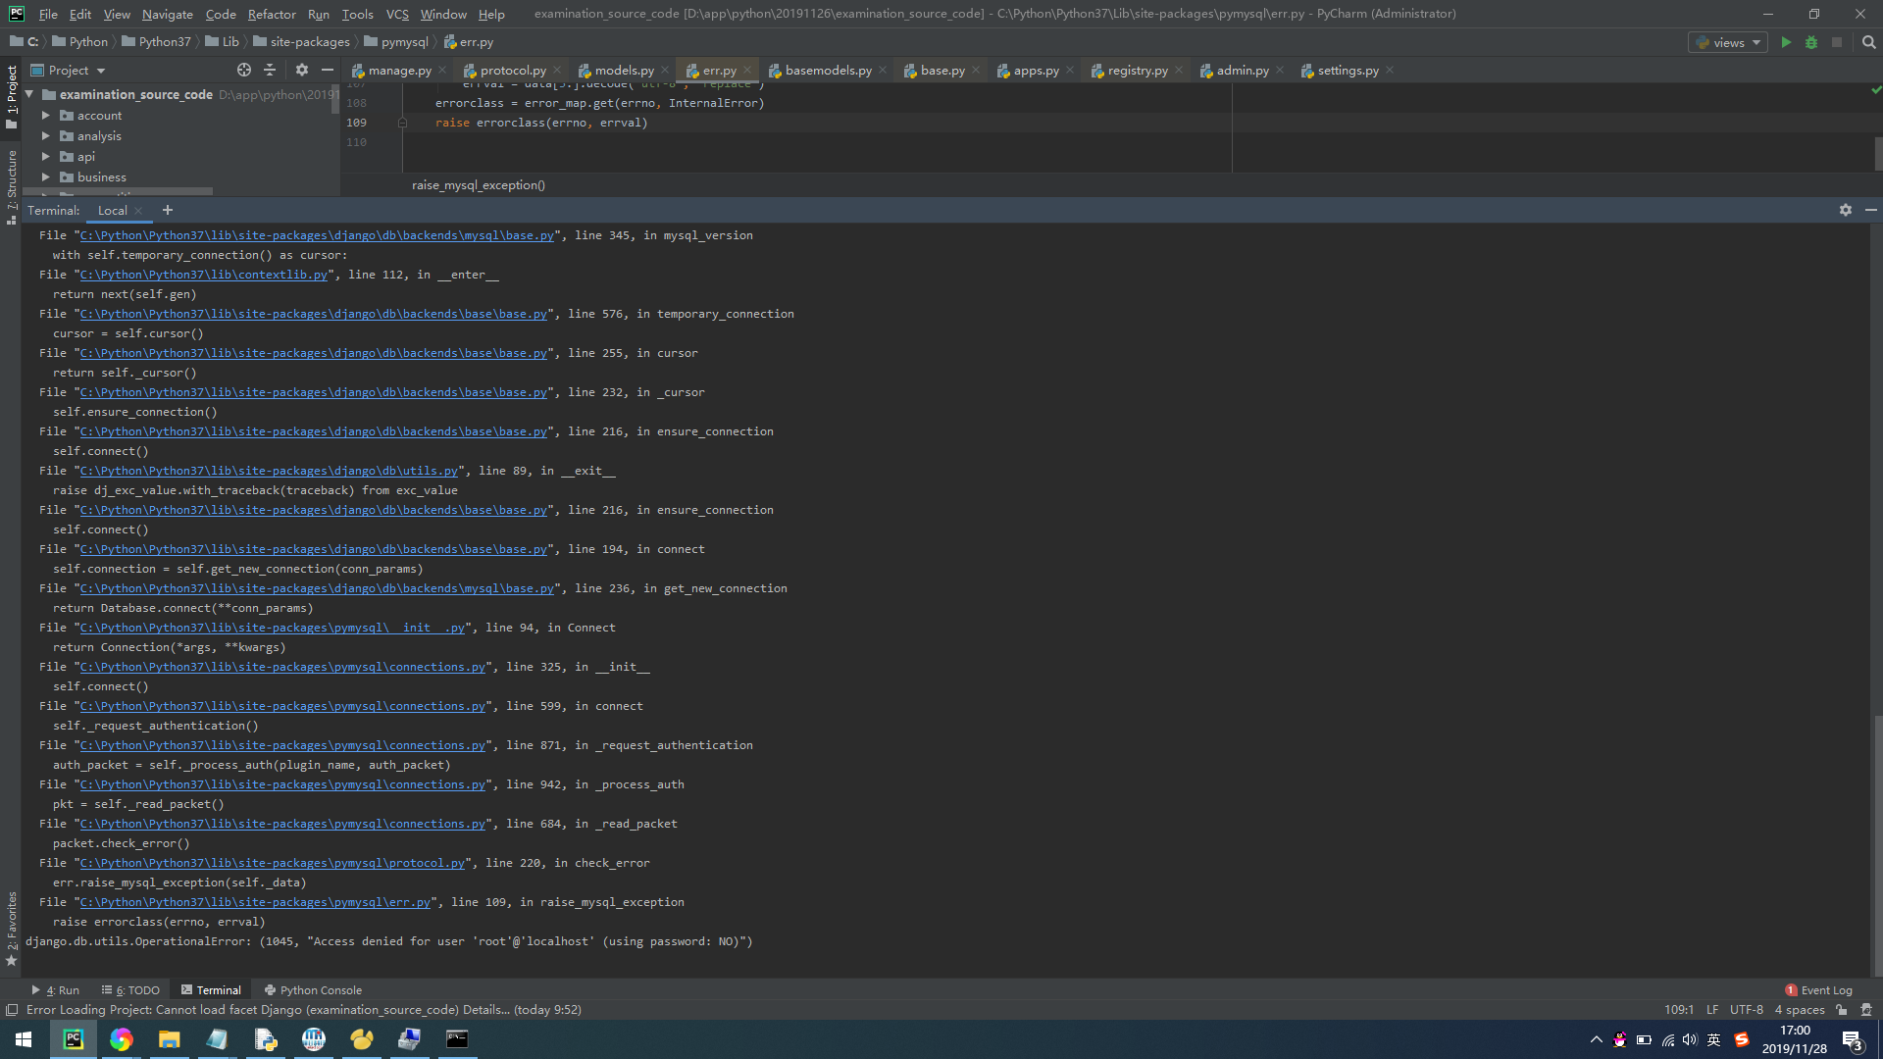
Task: Click the inspector hector icon in status bar
Action: [1866, 1010]
